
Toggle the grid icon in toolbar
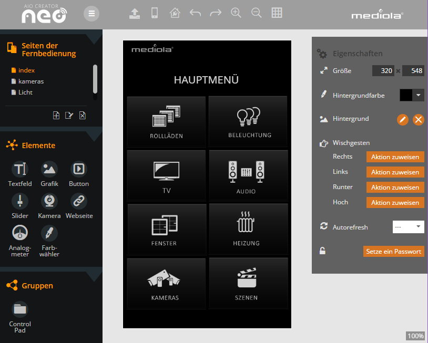click(x=277, y=13)
